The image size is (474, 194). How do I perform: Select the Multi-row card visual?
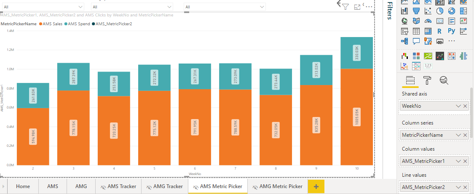click(x=452, y=21)
